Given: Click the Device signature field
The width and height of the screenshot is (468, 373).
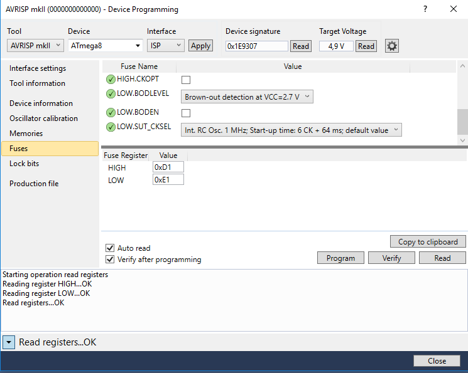Looking at the screenshot, I should point(257,46).
